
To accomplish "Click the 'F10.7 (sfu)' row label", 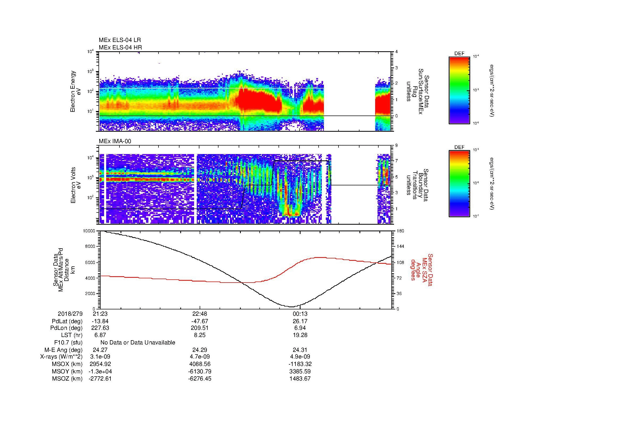I will 68,342.
